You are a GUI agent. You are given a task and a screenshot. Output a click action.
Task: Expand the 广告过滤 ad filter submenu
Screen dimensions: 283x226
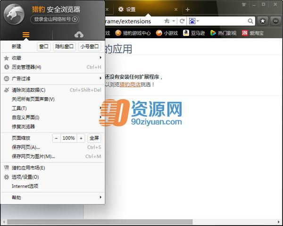[52, 79]
